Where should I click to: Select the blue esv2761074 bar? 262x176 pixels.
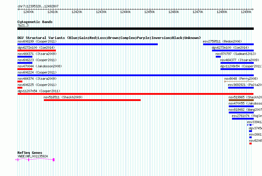(243, 119)
